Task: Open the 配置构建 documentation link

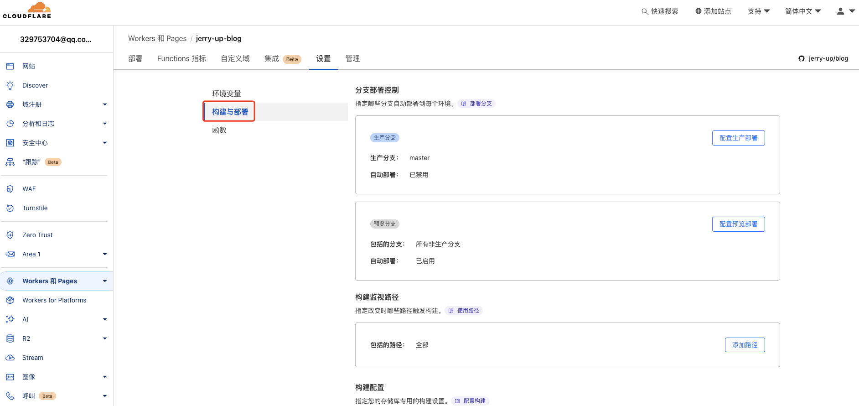Action: [471, 401]
